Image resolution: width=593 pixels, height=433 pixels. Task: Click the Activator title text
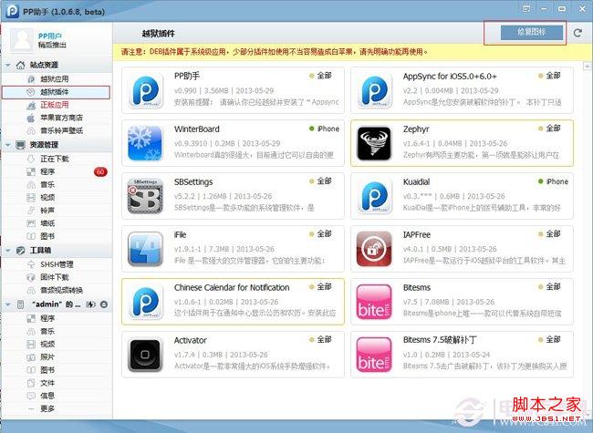coord(191,340)
